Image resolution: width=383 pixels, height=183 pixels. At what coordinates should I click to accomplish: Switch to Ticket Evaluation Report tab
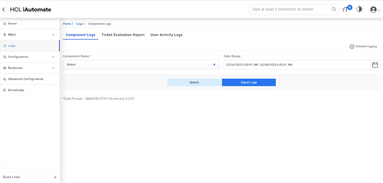click(x=123, y=35)
